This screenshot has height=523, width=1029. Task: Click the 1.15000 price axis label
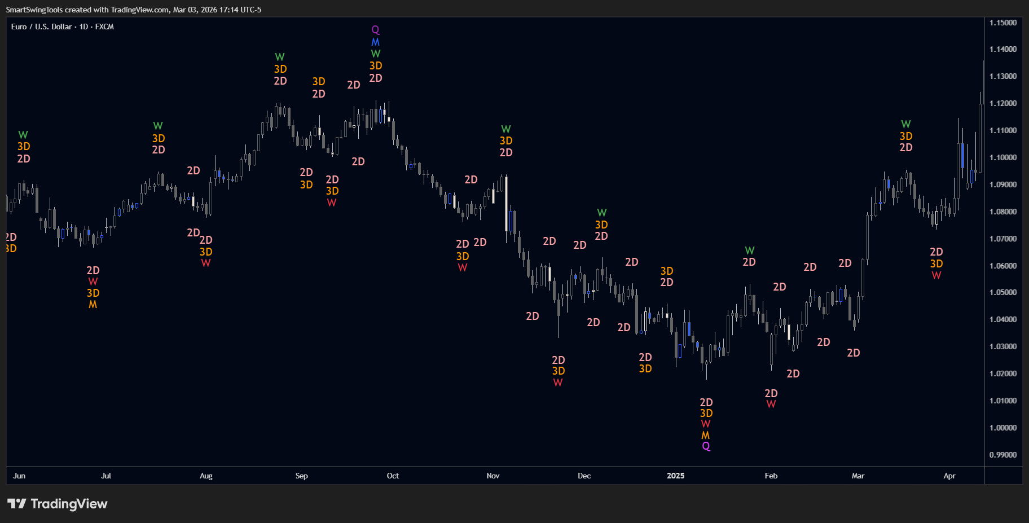(x=1002, y=23)
